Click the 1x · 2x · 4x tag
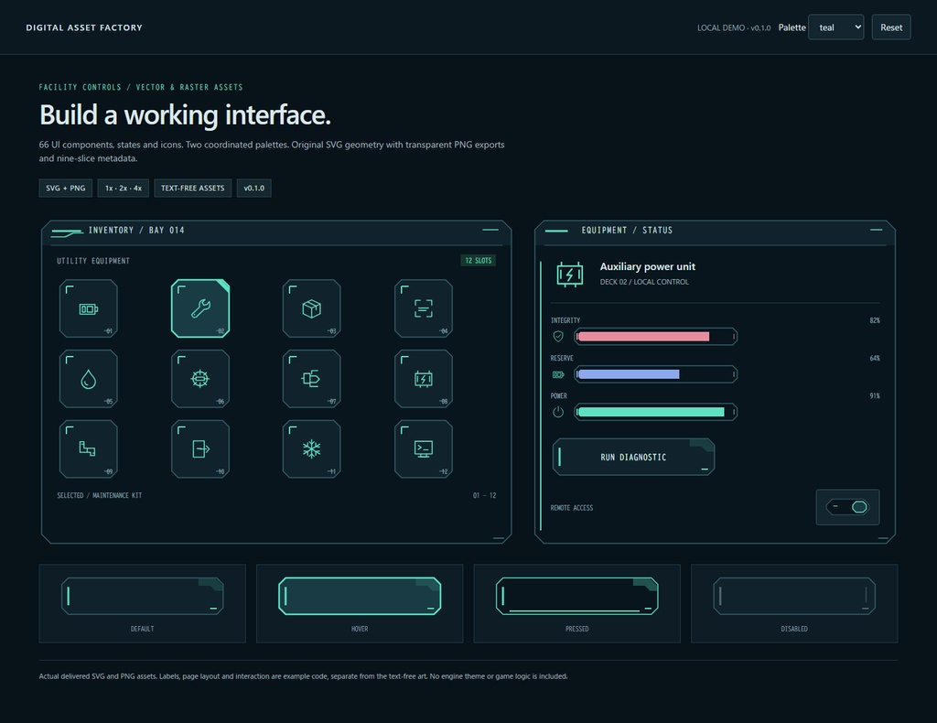This screenshot has height=723, width=937. [124, 189]
